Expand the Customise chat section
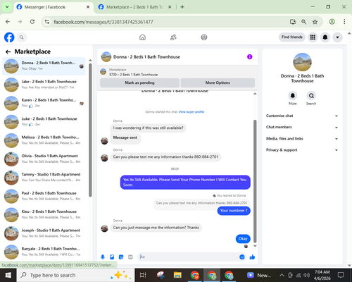The image size is (352, 282). point(302,116)
